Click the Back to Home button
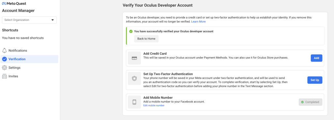Image resolution: width=334 pixels, height=120 pixels. tap(146, 39)
